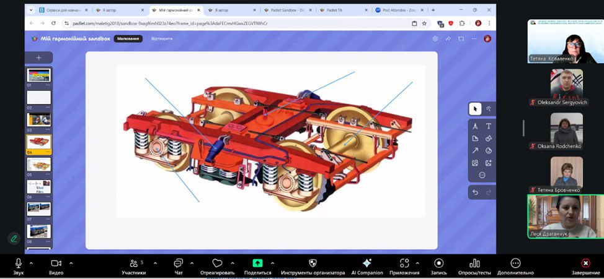Choose the pen drawing tool

point(475,126)
